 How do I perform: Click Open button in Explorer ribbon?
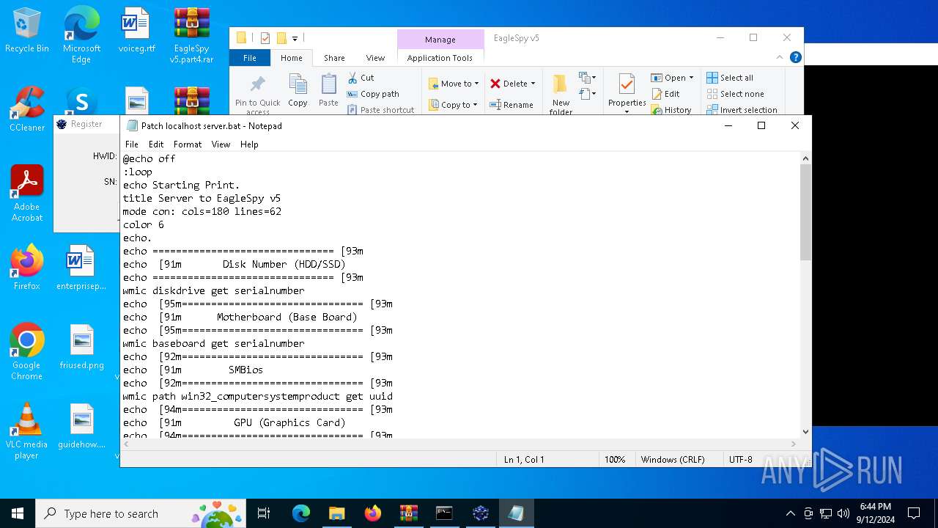668,78
